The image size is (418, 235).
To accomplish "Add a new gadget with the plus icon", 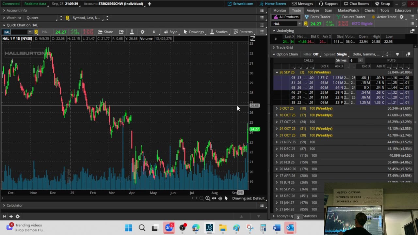I will point(11,216).
